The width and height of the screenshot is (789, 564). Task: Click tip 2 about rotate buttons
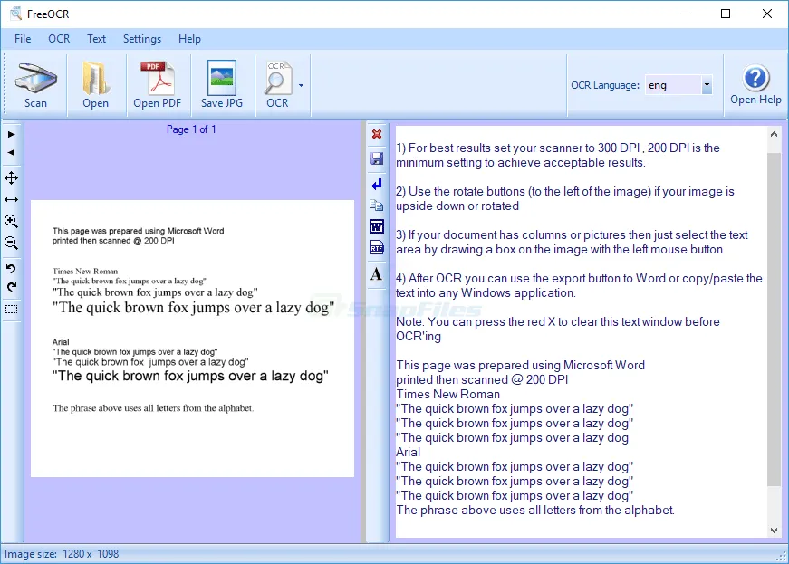click(565, 198)
